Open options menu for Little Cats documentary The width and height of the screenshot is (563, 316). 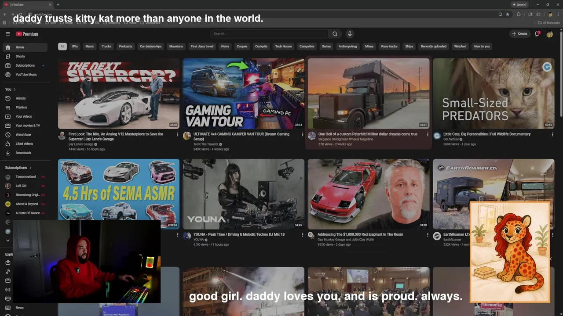coord(552,134)
